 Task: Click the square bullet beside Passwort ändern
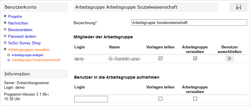(5, 36)
